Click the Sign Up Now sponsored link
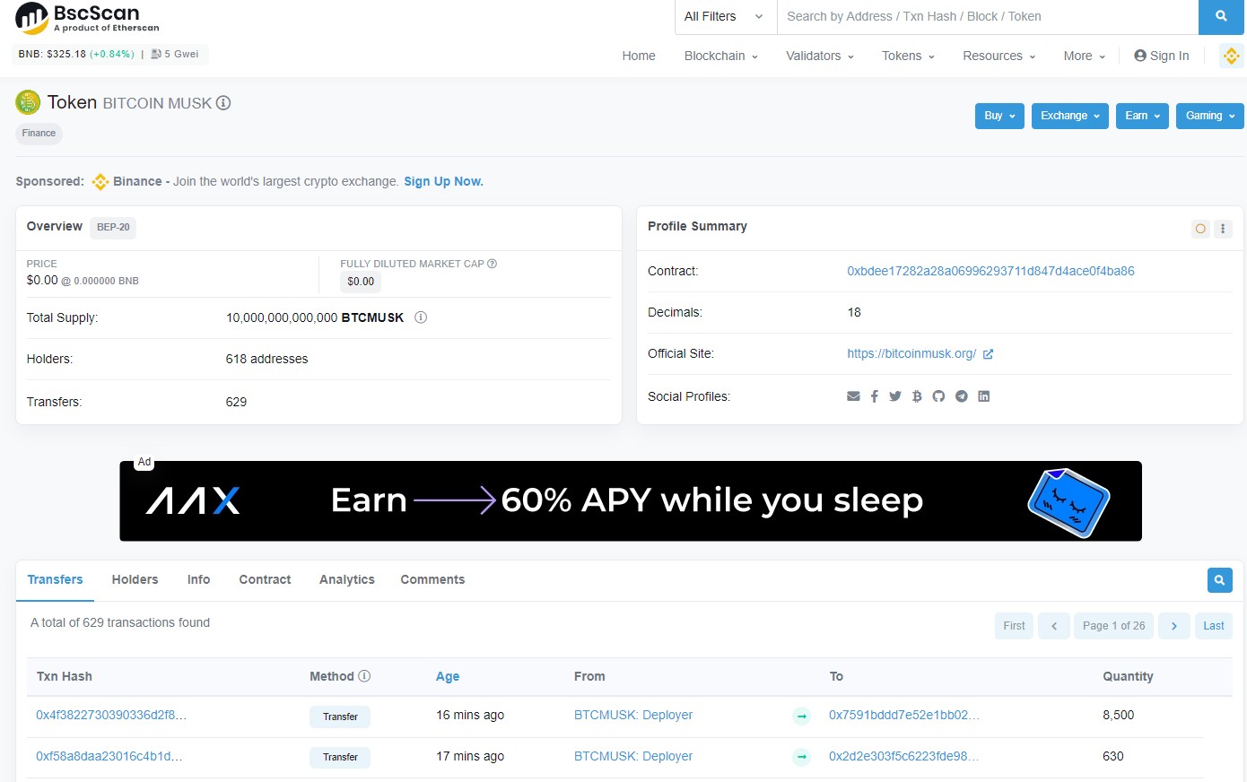The width and height of the screenshot is (1247, 782). pyautogui.click(x=443, y=181)
